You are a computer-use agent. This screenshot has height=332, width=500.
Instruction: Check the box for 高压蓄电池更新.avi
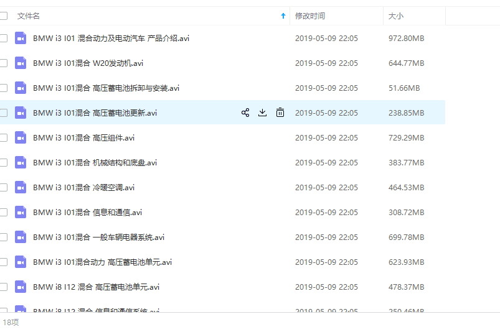4,113
